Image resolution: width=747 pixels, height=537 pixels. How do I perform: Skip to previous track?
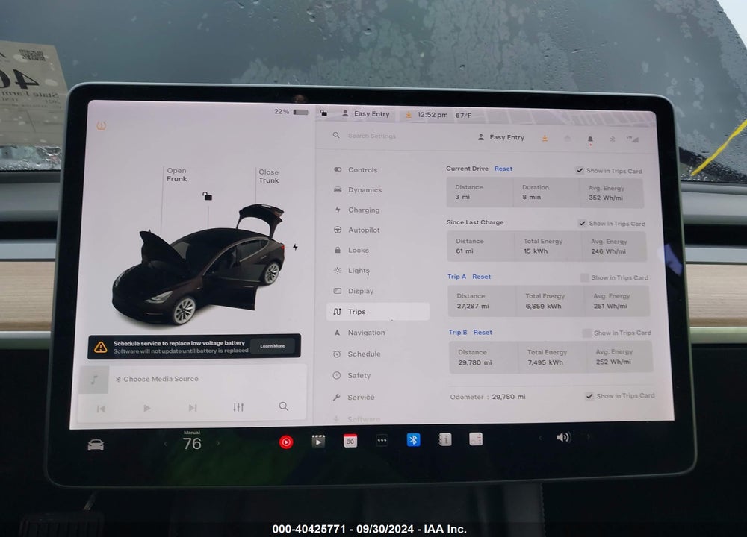tap(101, 409)
